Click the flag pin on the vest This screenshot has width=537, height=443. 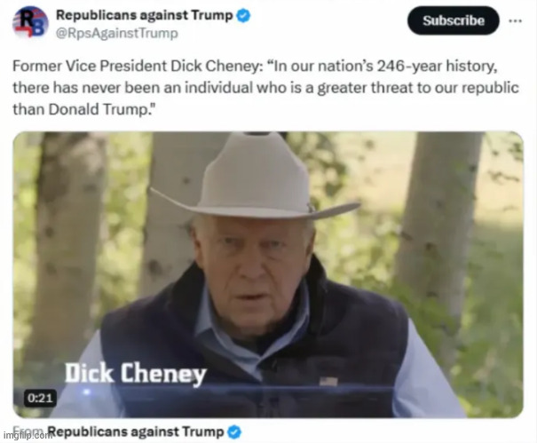(x=328, y=381)
